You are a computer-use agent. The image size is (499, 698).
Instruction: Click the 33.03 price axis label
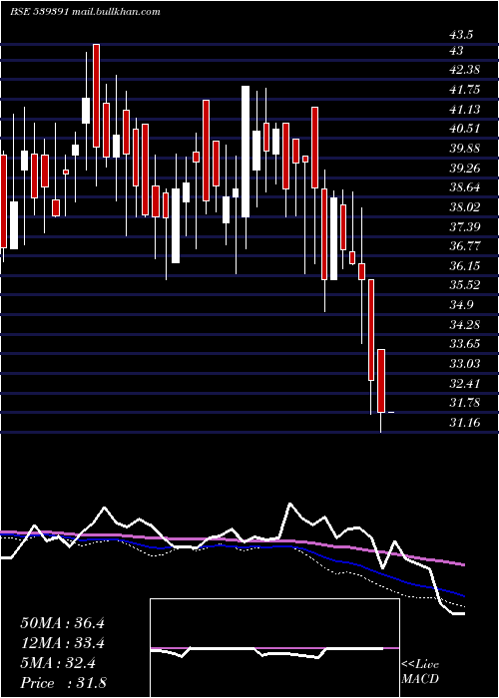point(464,363)
